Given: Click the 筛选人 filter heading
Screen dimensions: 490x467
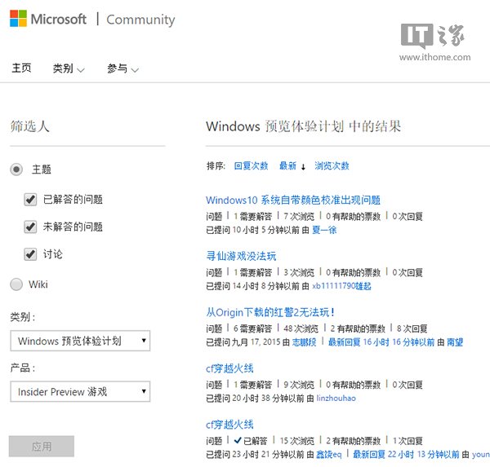Looking at the screenshot, I should [29, 126].
